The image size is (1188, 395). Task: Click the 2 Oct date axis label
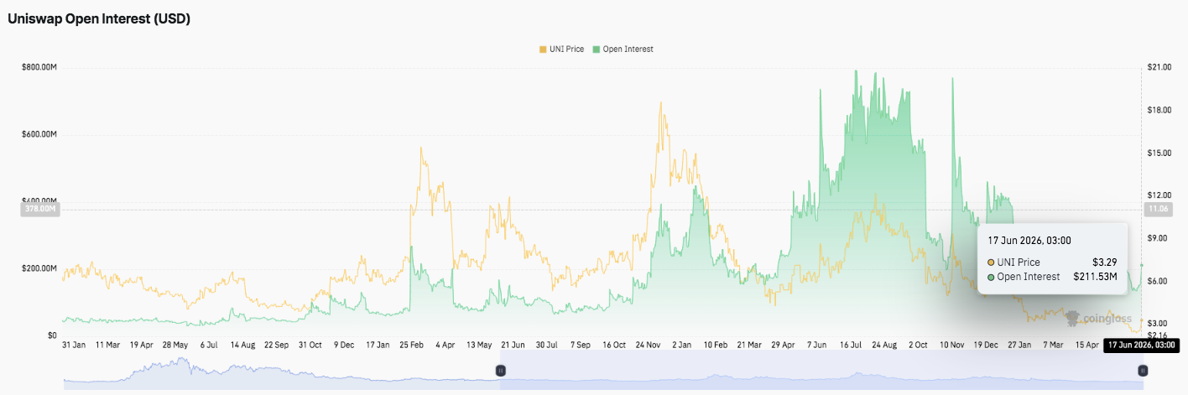point(919,345)
